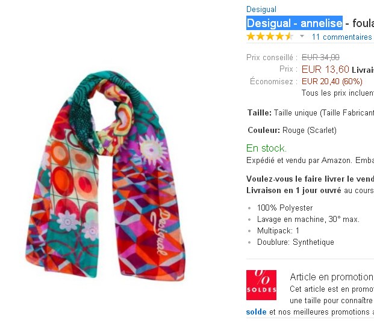Open the 11 commentaires reviews link
This screenshot has height=323, width=374.
coord(342,37)
